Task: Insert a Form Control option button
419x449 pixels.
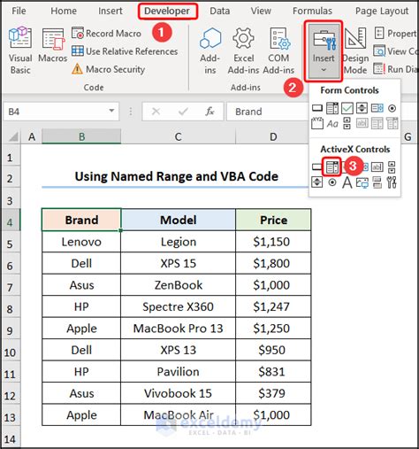Action: tap(392, 108)
